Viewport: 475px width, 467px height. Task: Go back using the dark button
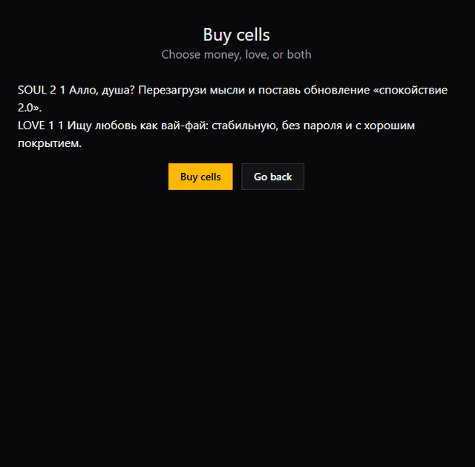(x=272, y=177)
